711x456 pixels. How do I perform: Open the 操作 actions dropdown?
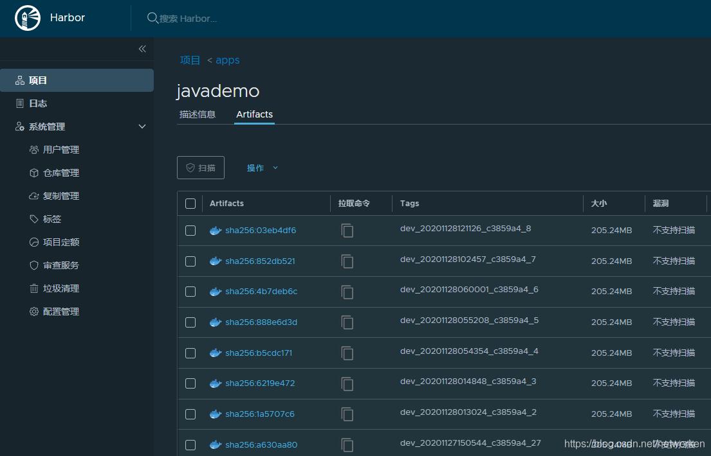263,168
